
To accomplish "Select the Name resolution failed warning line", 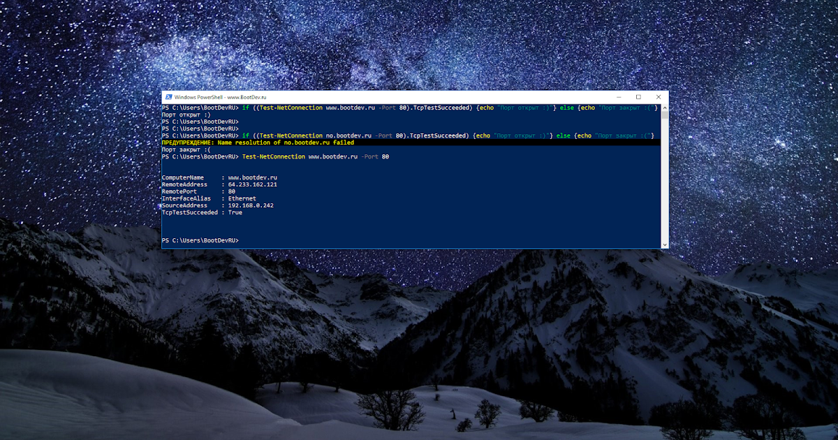I will tap(258, 142).
